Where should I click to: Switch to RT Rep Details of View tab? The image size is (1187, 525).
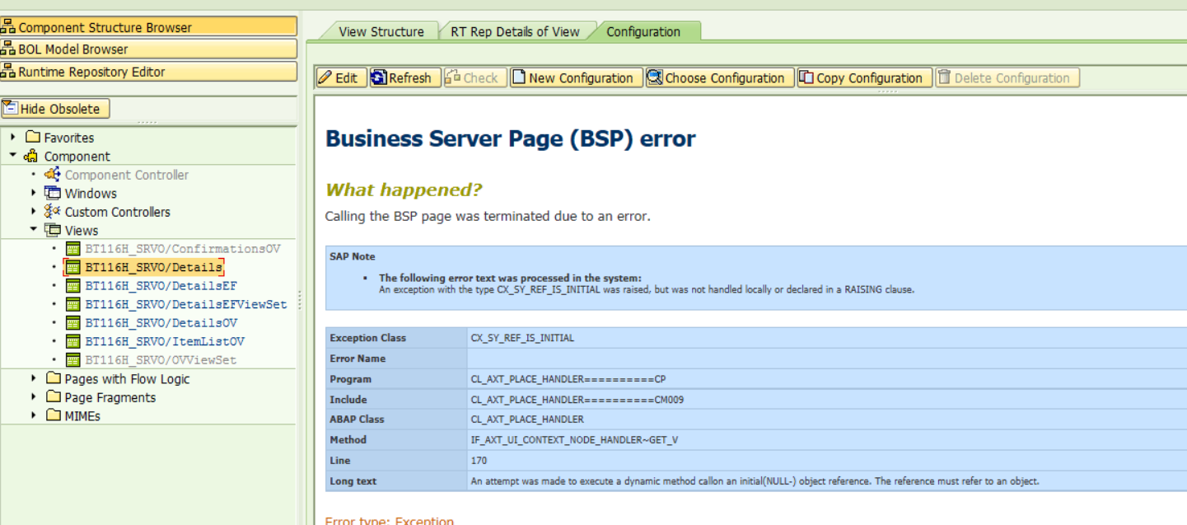(515, 31)
